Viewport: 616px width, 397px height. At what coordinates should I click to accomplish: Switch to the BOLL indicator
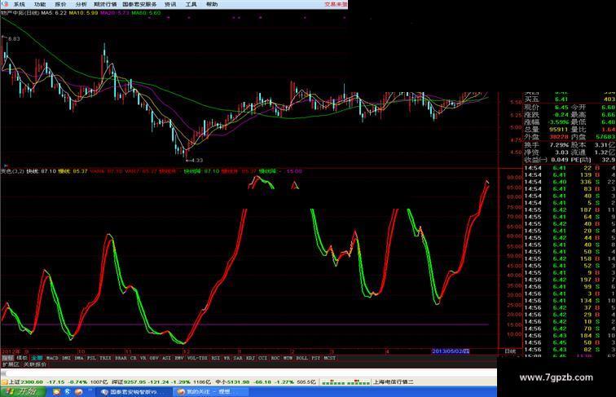point(301,358)
